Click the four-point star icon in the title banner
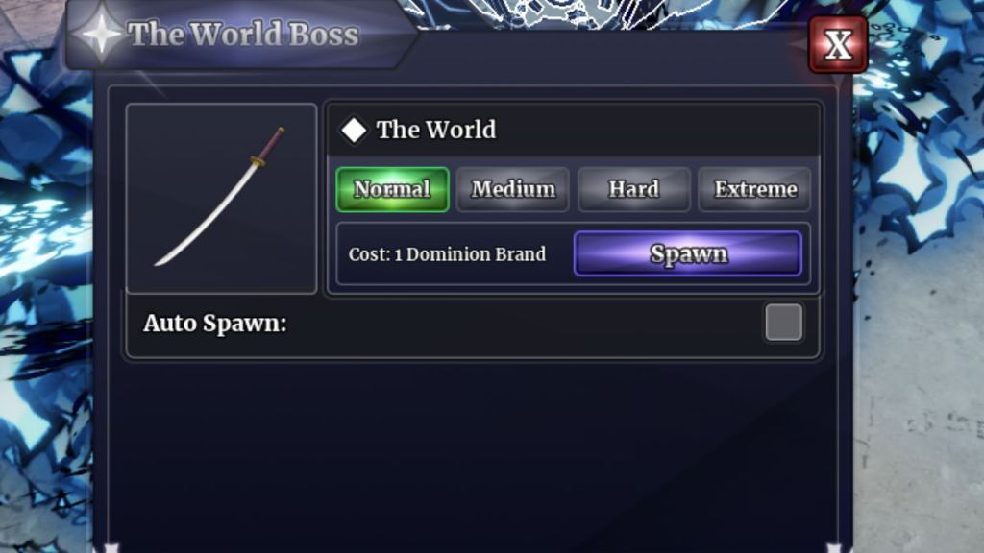Screen dimensions: 984x553 coord(100,33)
